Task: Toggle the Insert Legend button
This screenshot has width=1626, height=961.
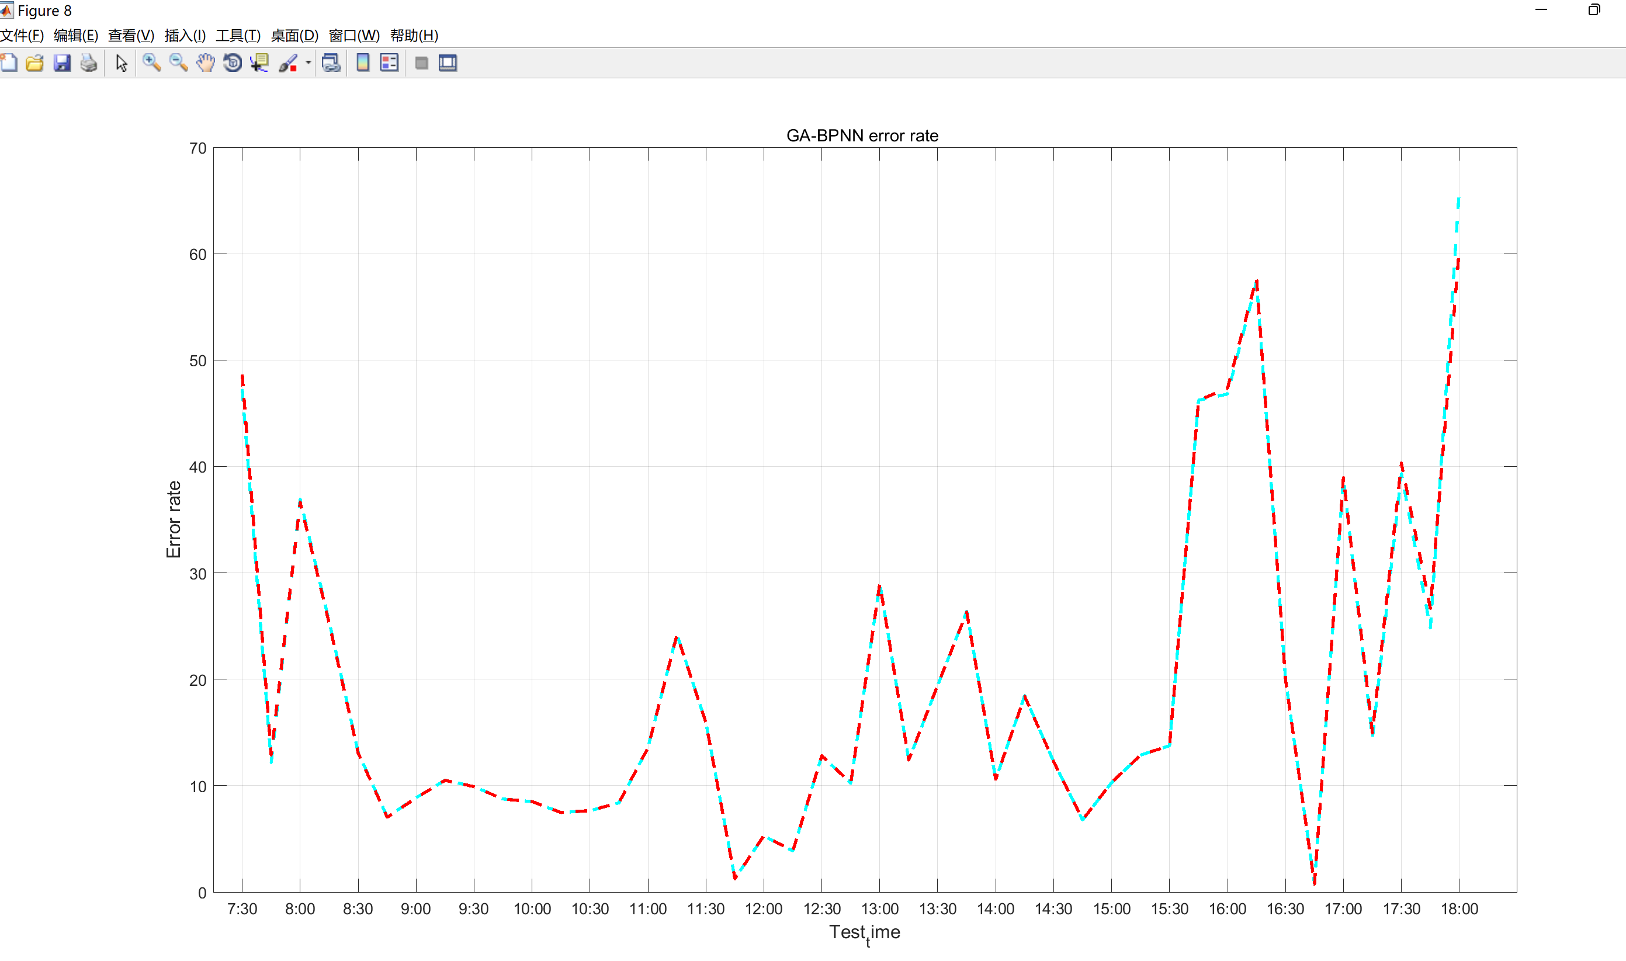Action: click(x=389, y=63)
